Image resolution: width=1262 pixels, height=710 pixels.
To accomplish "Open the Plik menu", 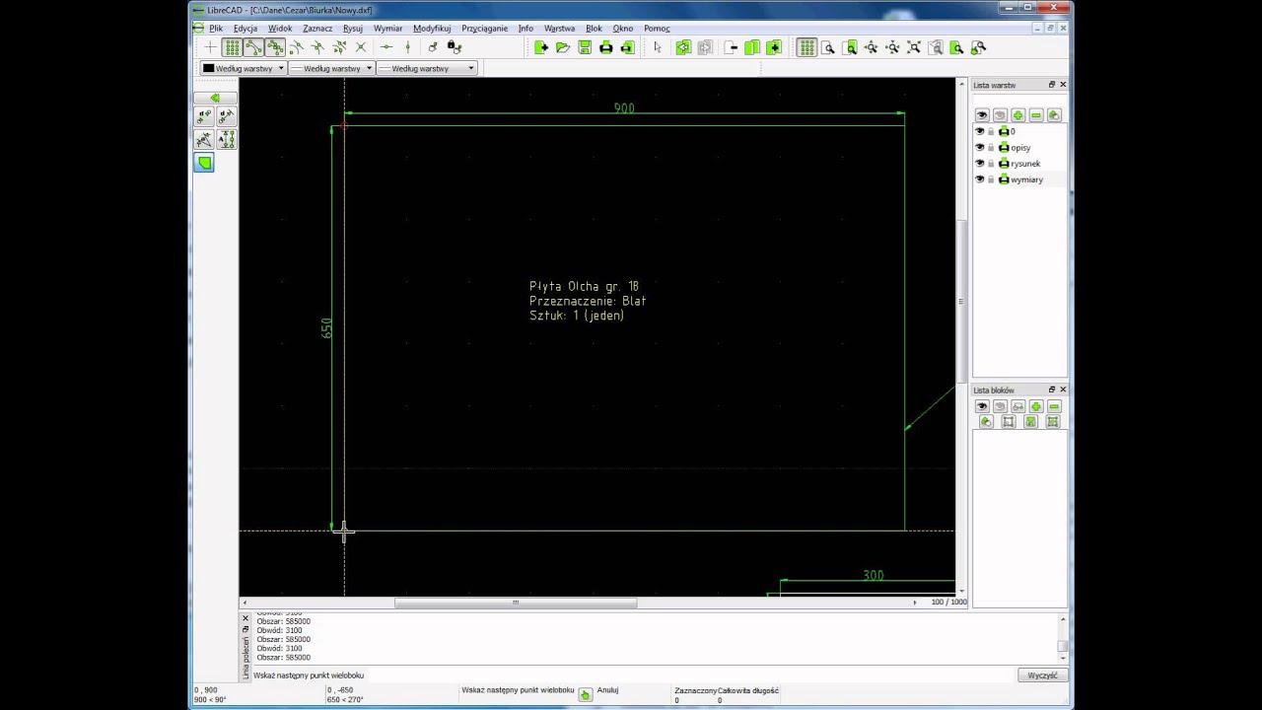I will [x=216, y=29].
